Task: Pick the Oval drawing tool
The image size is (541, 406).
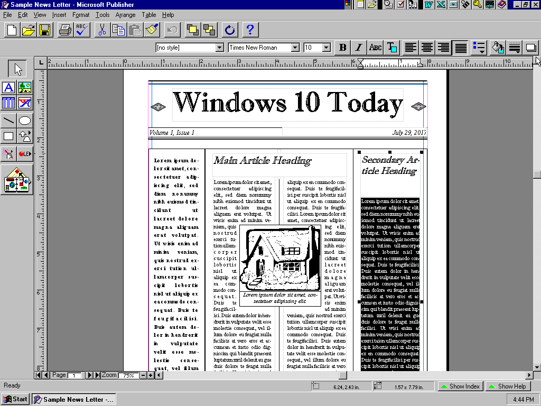Action: 25,121
